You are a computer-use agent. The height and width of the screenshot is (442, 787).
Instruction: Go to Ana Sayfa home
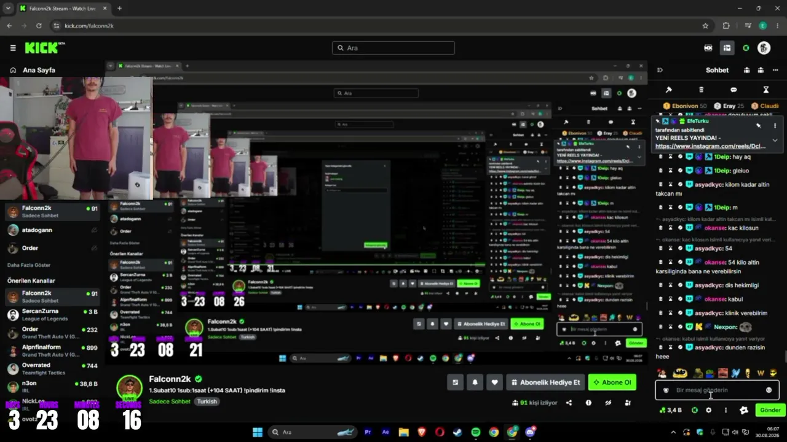32,70
